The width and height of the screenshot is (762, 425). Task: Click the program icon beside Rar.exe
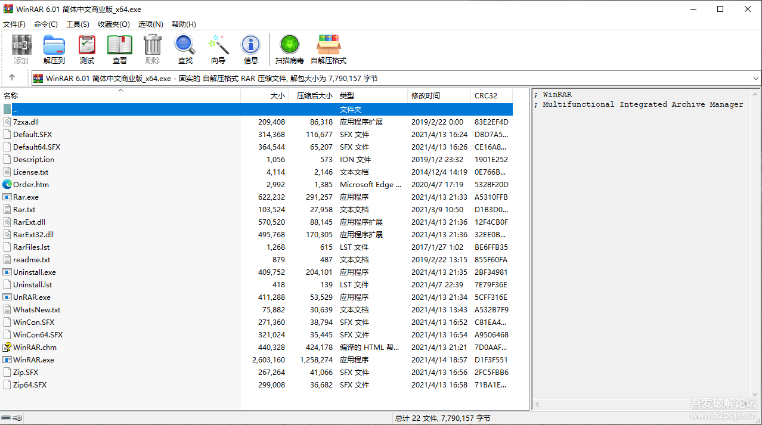click(7, 197)
